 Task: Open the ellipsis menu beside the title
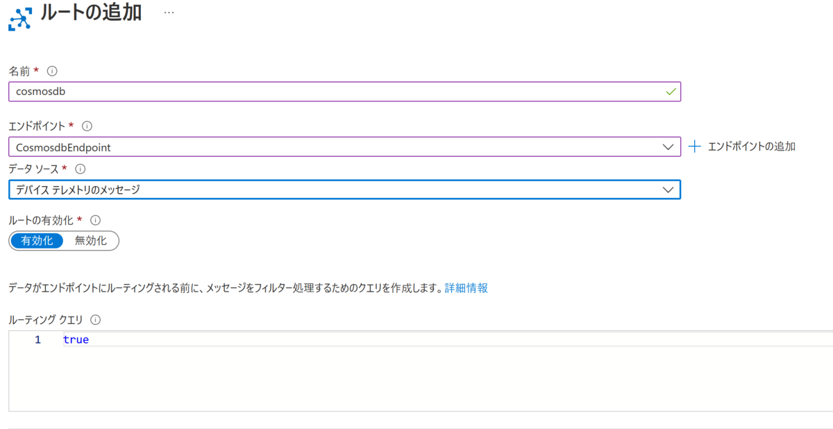[x=169, y=12]
